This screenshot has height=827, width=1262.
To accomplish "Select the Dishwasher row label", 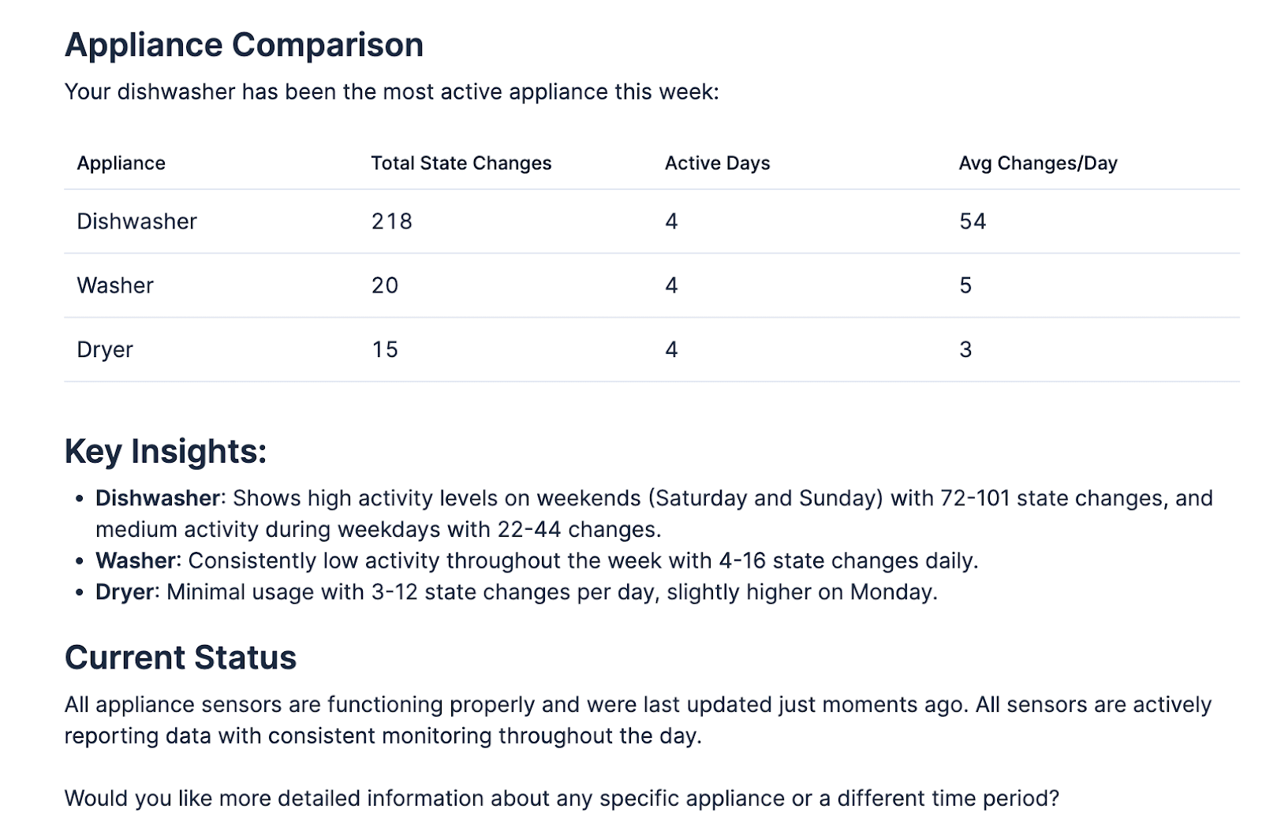I will (136, 222).
